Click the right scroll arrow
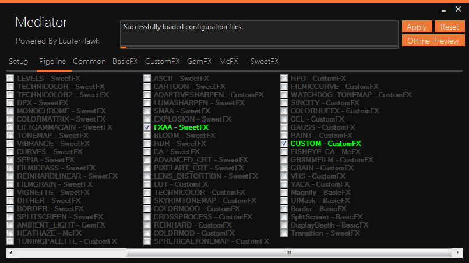Viewport: 469px width, 263px height. [457, 253]
